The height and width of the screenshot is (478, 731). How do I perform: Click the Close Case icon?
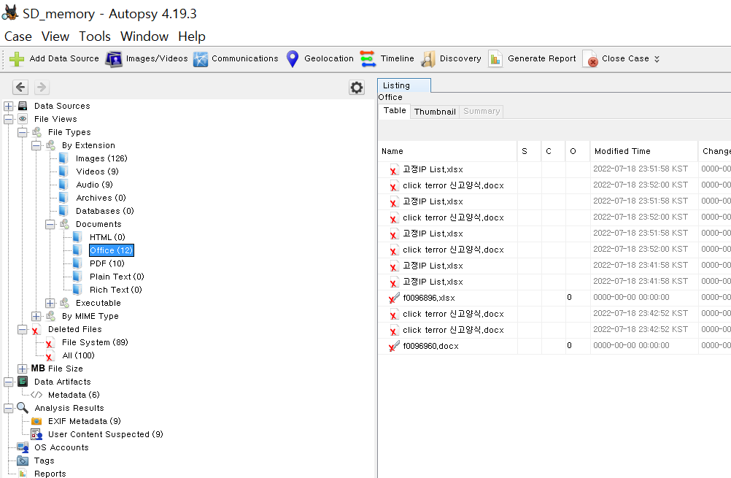point(590,59)
